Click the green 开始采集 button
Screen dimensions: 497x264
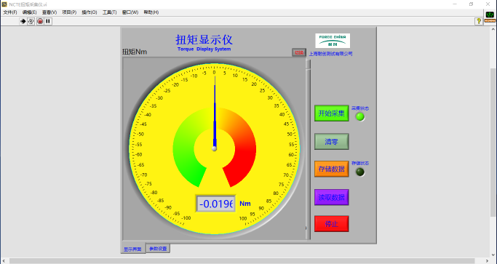point(332,113)
